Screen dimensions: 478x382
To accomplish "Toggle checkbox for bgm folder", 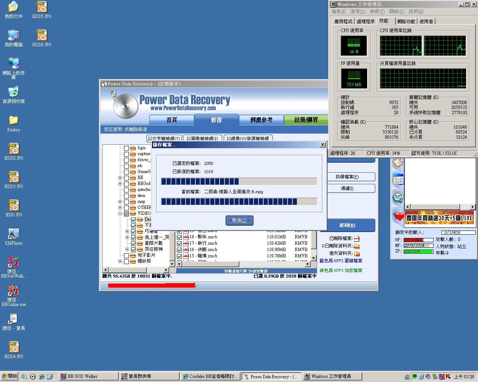I will click(x=126, y=148).
